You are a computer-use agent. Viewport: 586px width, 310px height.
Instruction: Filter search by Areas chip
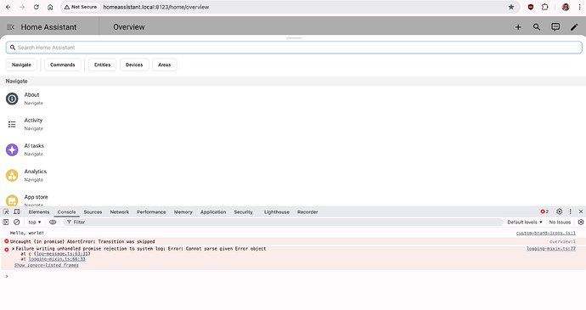click(x=165, y=65)
